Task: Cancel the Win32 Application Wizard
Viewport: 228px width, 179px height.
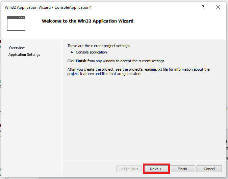Action: pos(209,169)
